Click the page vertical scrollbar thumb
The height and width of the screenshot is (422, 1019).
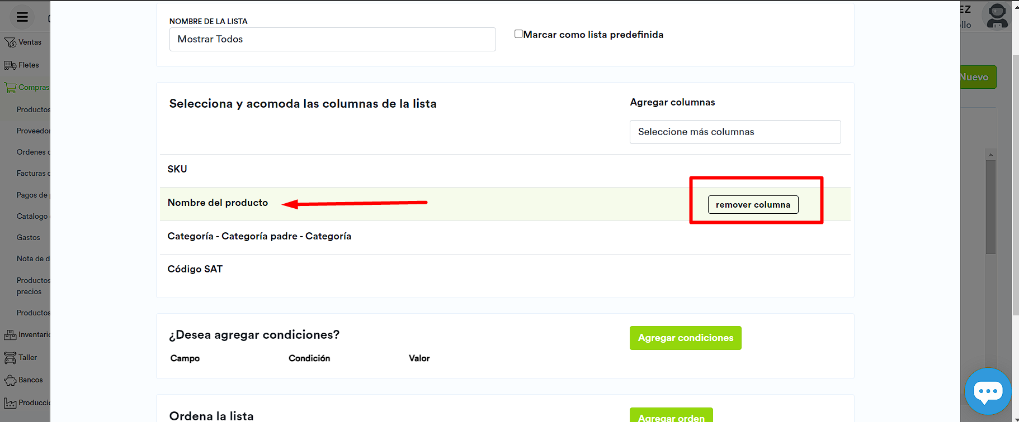click(x=1015, y=184)
